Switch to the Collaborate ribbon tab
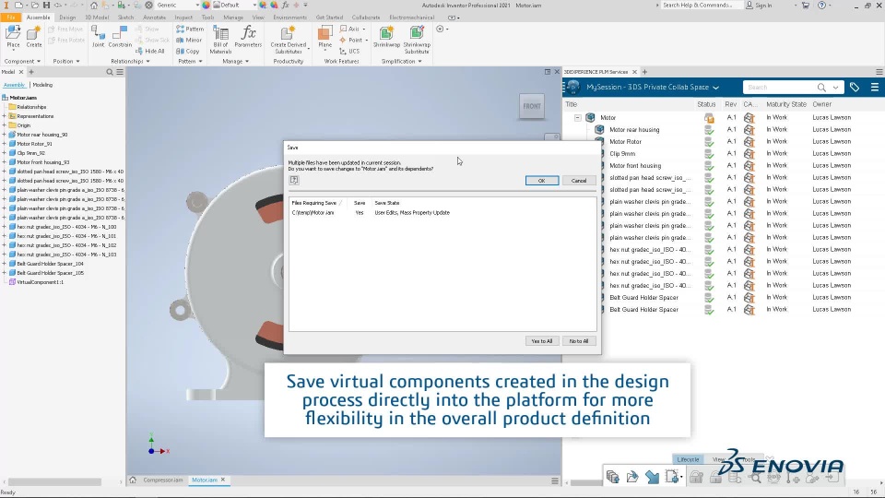 click(x=366, y=18)
